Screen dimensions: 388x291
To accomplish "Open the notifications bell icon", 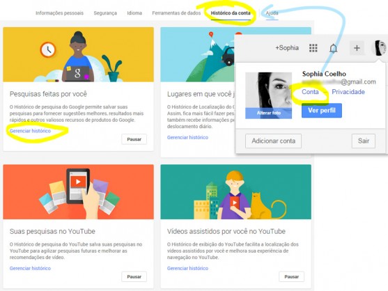I will pos(333,48).
